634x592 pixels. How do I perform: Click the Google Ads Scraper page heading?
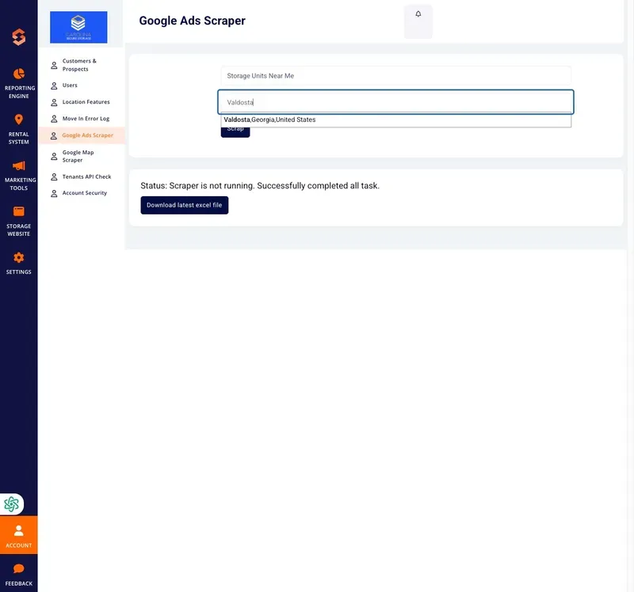pyautogui.click(x=192, y=21)
